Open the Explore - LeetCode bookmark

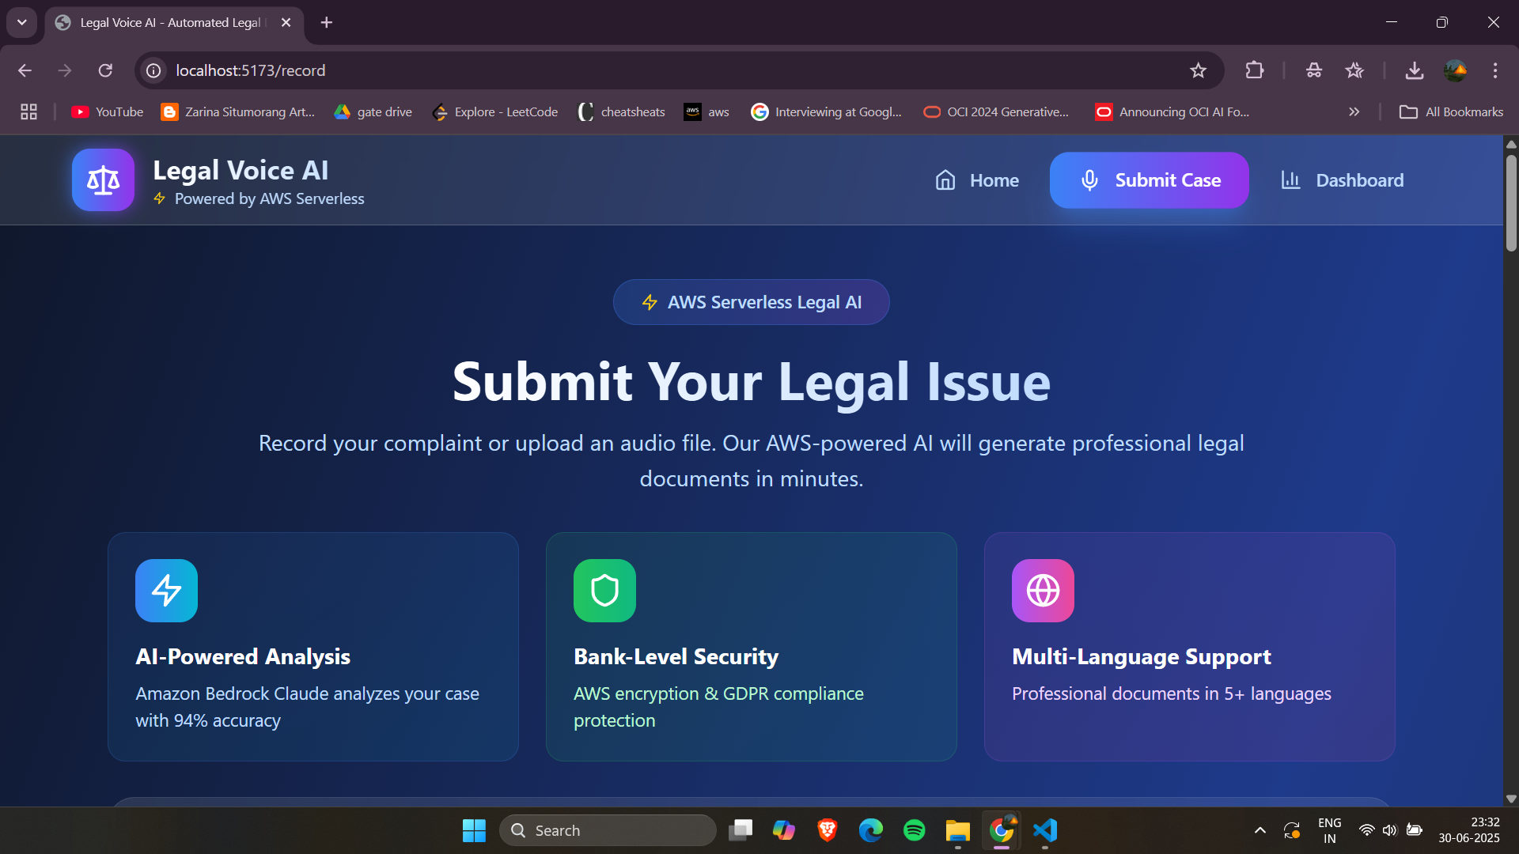[x=495, y=112]
